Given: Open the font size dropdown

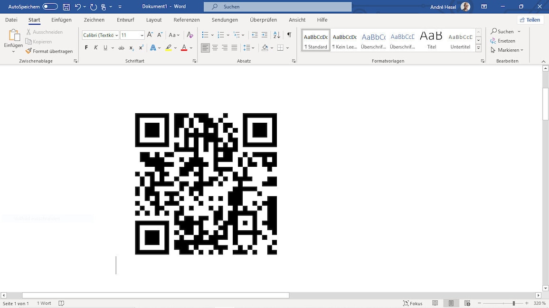Looking at the screenshot, I should (142, 35).
